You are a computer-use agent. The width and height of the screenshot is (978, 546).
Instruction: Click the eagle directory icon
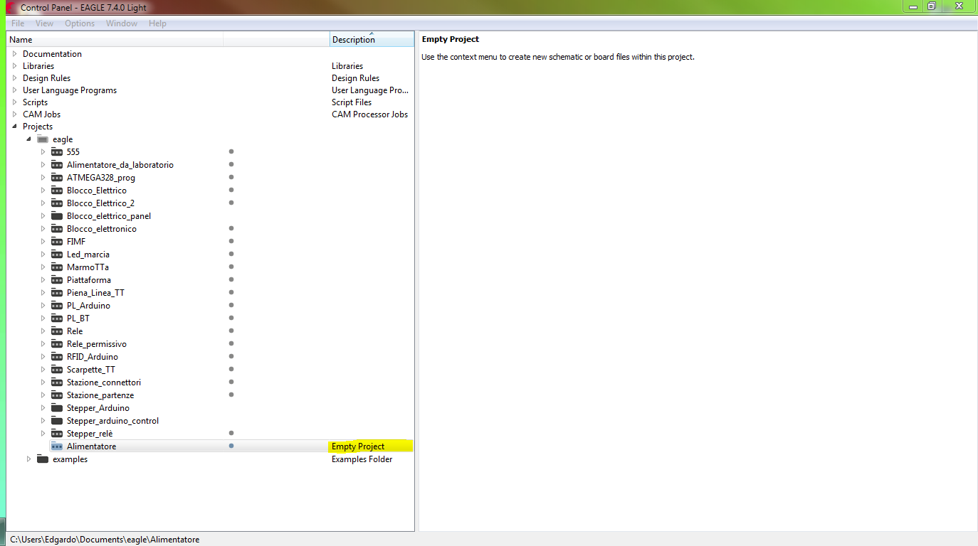(43, 139)
